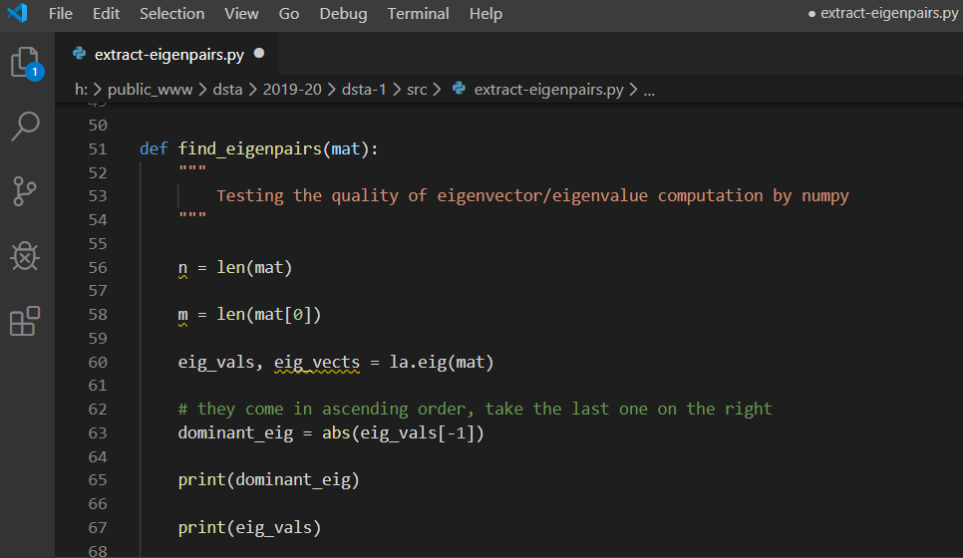Image resolution: width=963 pixels, height=558 pixels.
Task: Select the extract-eigenpairs.py editor tab
Action: tap(167, 54)
